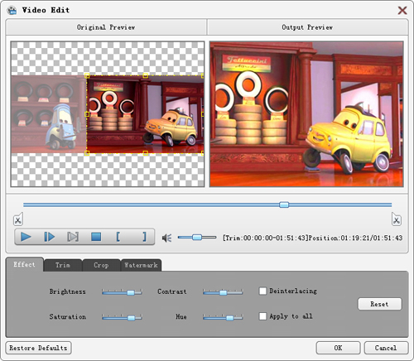Viewport: 414px width, 361px height.
Task: Click the left scissors trim marker
Action: pyautogui.click(x=18, y=219)
